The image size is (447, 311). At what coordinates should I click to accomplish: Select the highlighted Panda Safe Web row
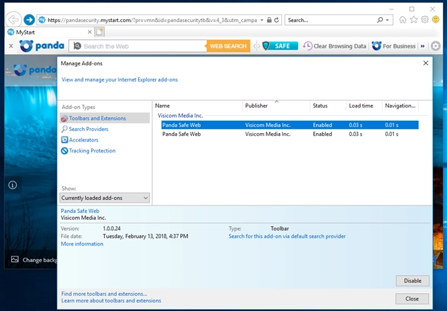coord(290,125)
